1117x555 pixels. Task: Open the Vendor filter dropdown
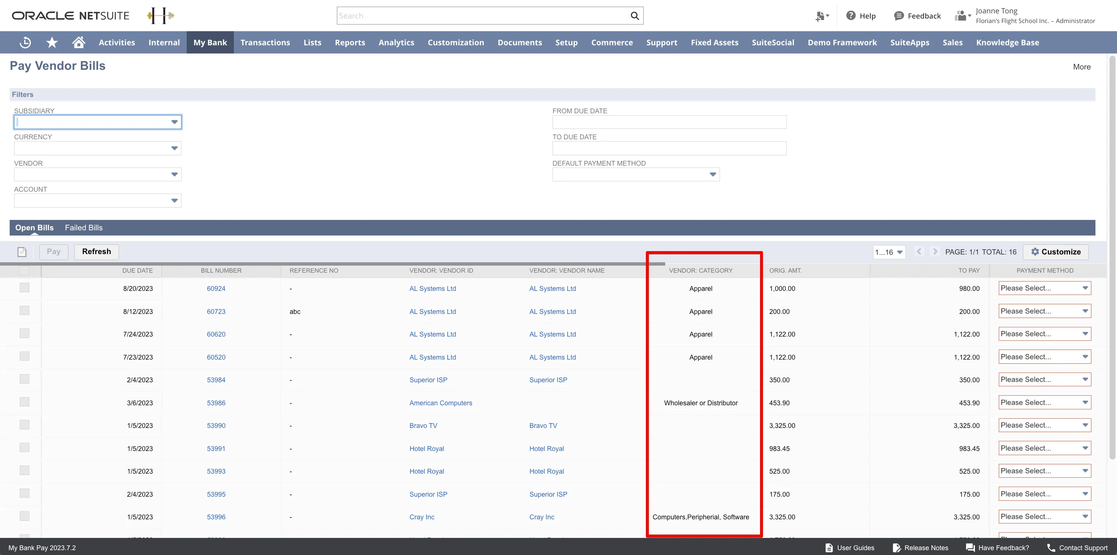(x=97, y=175)
